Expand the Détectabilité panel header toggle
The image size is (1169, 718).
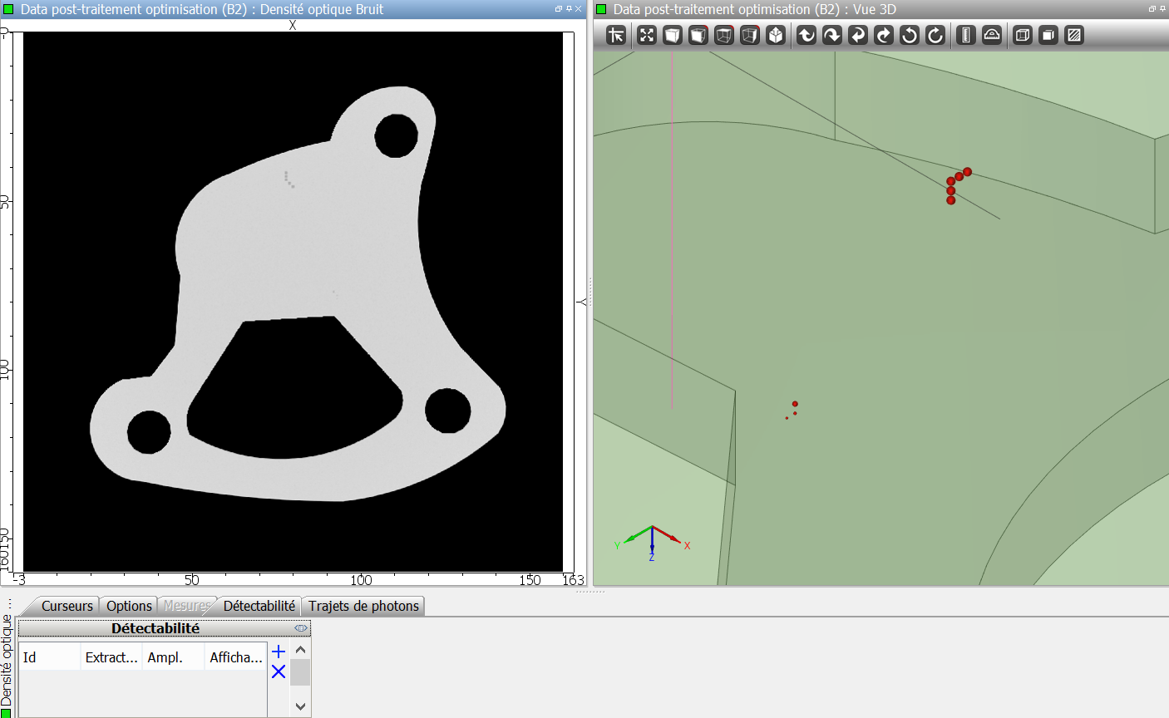[301, 628]
